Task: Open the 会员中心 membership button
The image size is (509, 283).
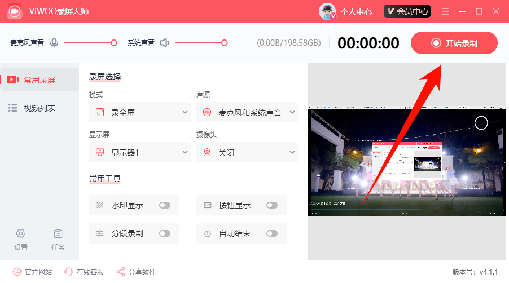Action: 407,11
